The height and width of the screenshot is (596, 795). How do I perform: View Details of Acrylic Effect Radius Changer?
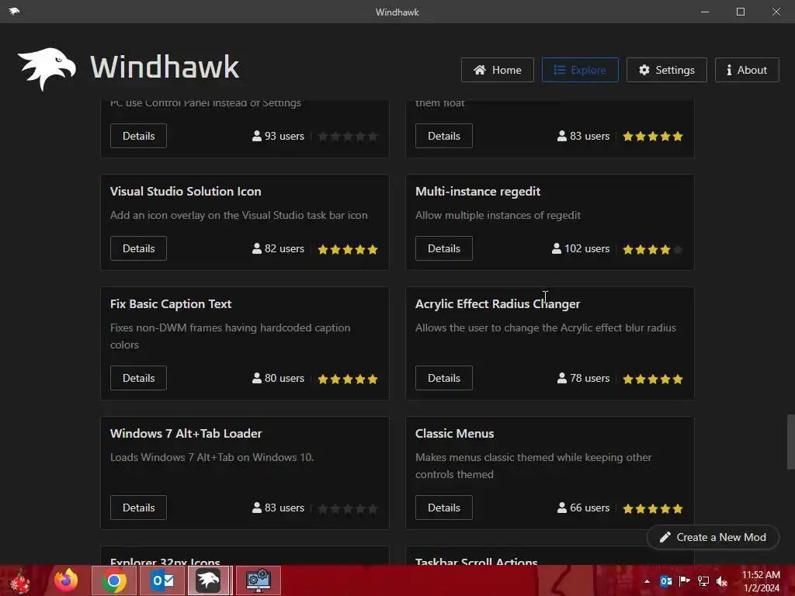click(443, 378)
